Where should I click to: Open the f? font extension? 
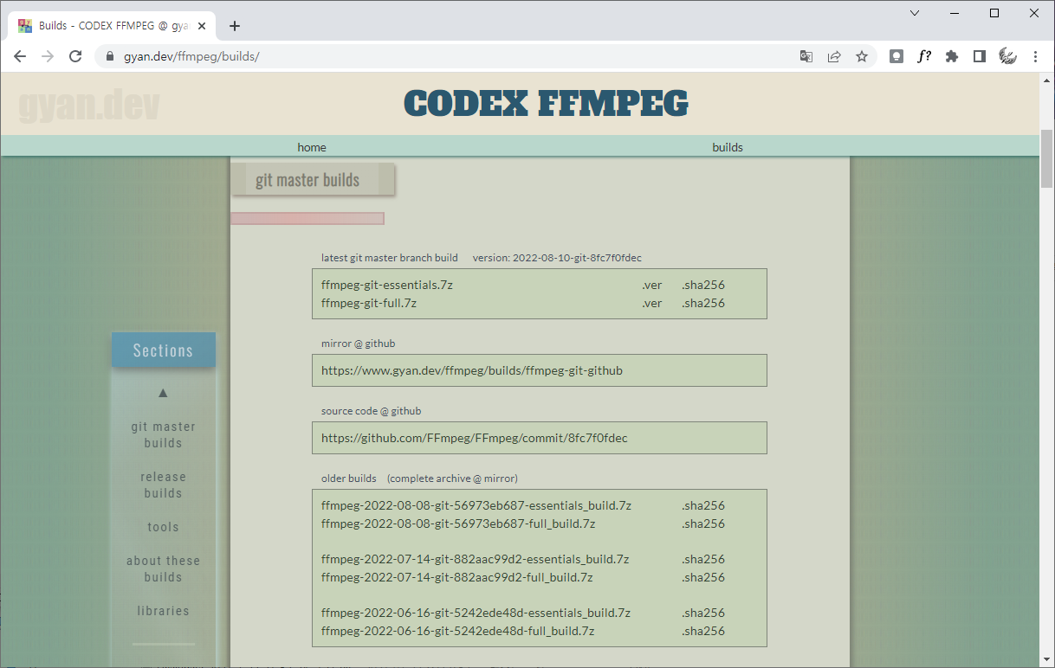pyautogui.click(x=924, y=56)
